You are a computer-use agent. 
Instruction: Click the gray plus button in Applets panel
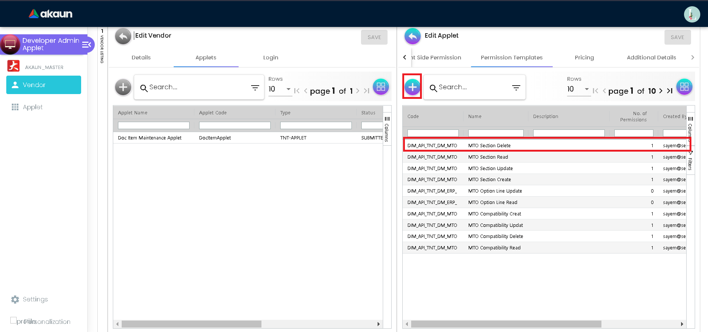point(123,87)
